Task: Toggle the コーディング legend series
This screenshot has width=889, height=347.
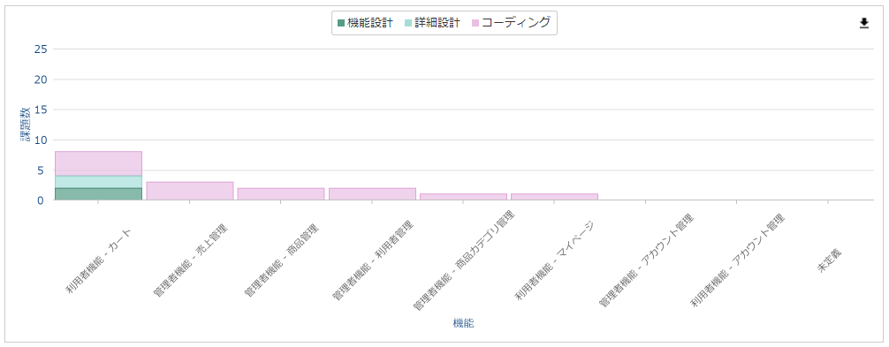Action: (x=511, y=23)
